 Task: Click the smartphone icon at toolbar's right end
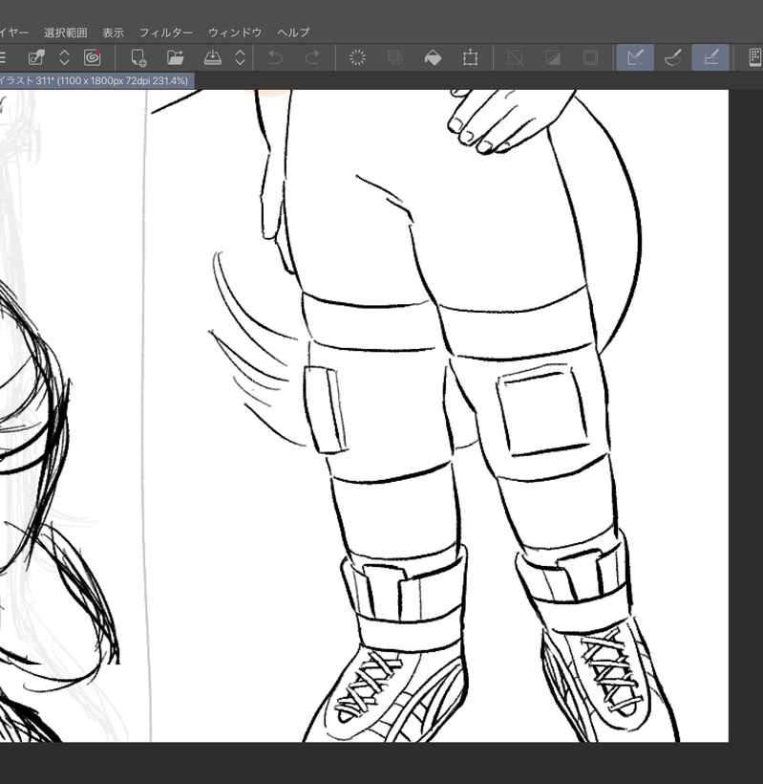tap(755, 57)
